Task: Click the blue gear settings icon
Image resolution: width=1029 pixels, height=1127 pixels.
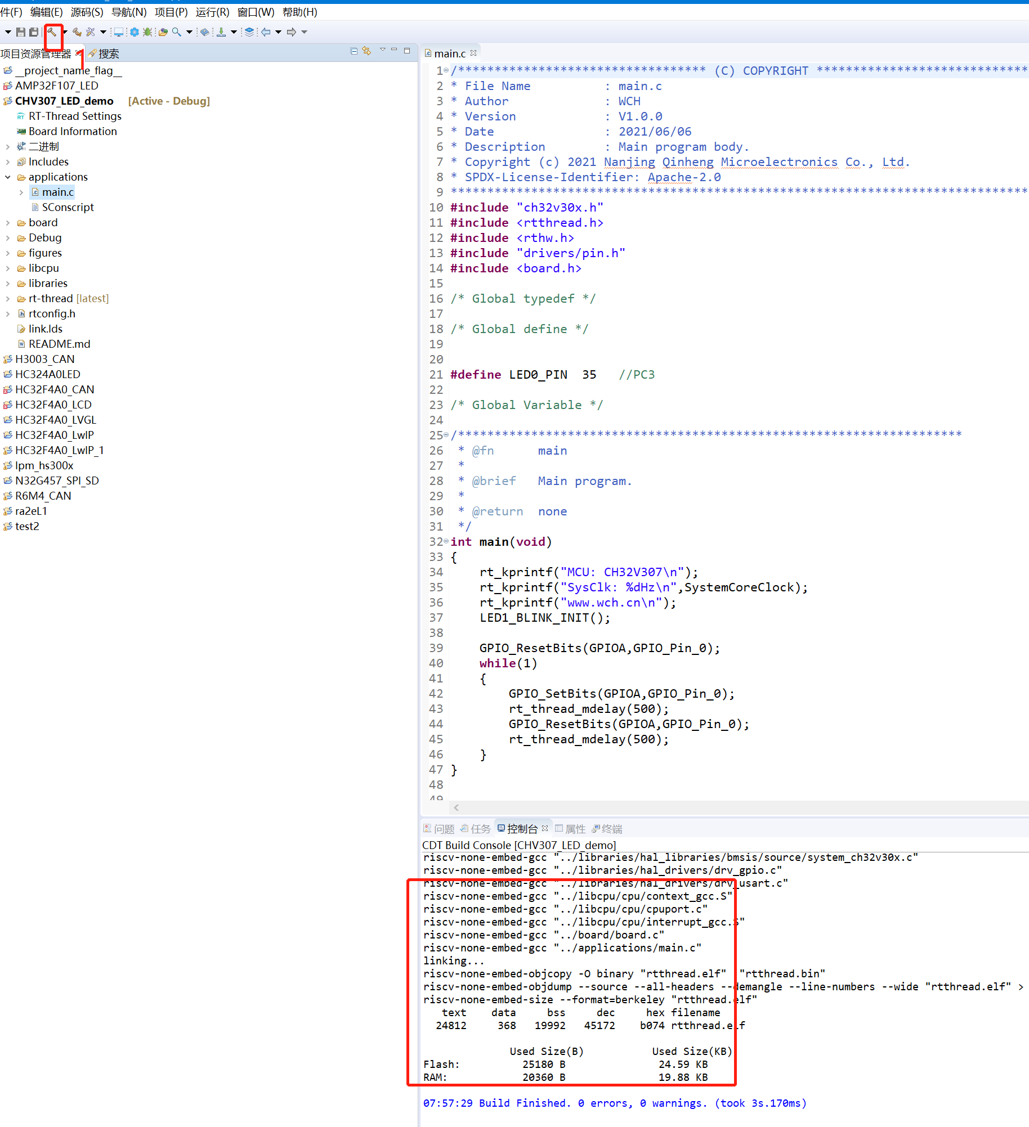Action: click(x=135, y=32)
